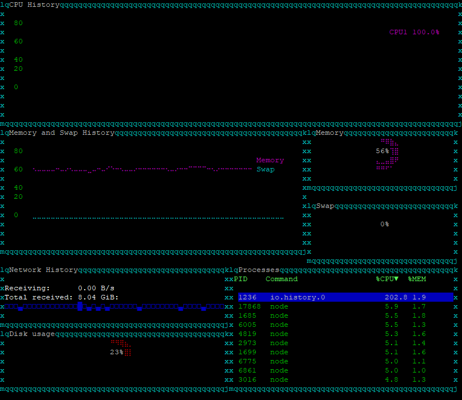Screen dimensions: 462x400
Task: Click the Receiving 0.00 B/s line
Action: pos(60,288)
